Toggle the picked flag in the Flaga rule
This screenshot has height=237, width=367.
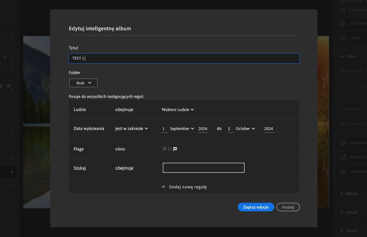pos(165,149)
